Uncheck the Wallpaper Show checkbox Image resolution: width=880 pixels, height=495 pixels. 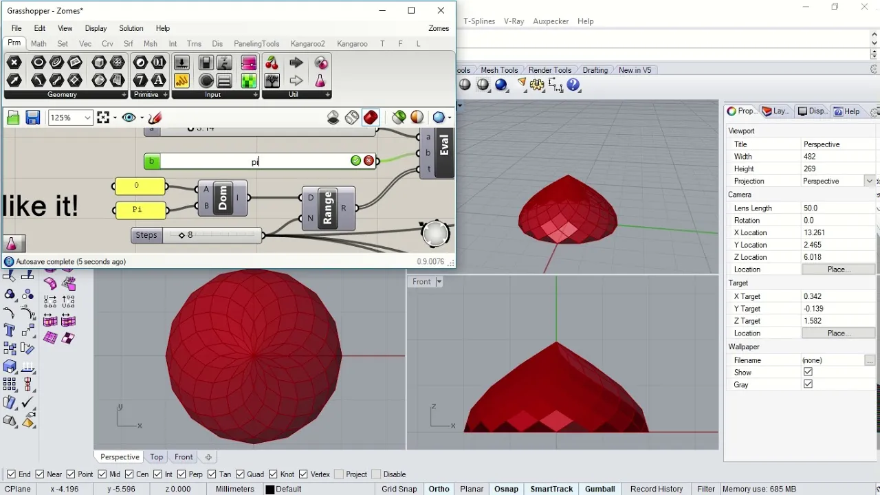(x=808, y=372)
